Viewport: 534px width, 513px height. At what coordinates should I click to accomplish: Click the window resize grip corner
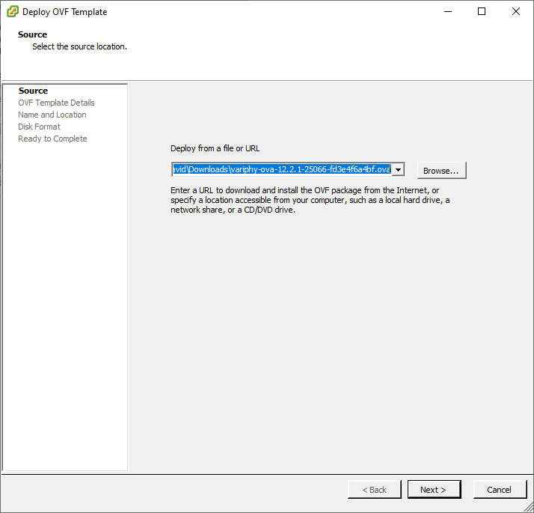tap(529, 508)
